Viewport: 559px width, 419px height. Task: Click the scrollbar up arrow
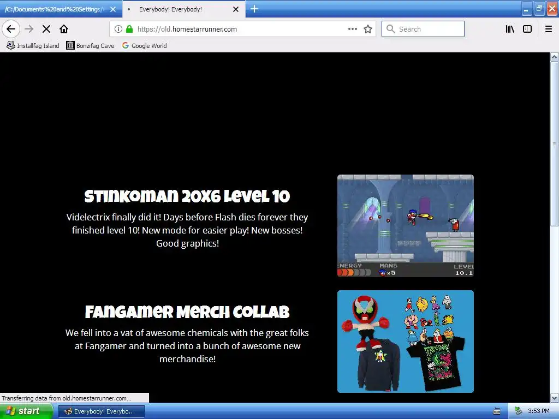(x=555, y=57)
